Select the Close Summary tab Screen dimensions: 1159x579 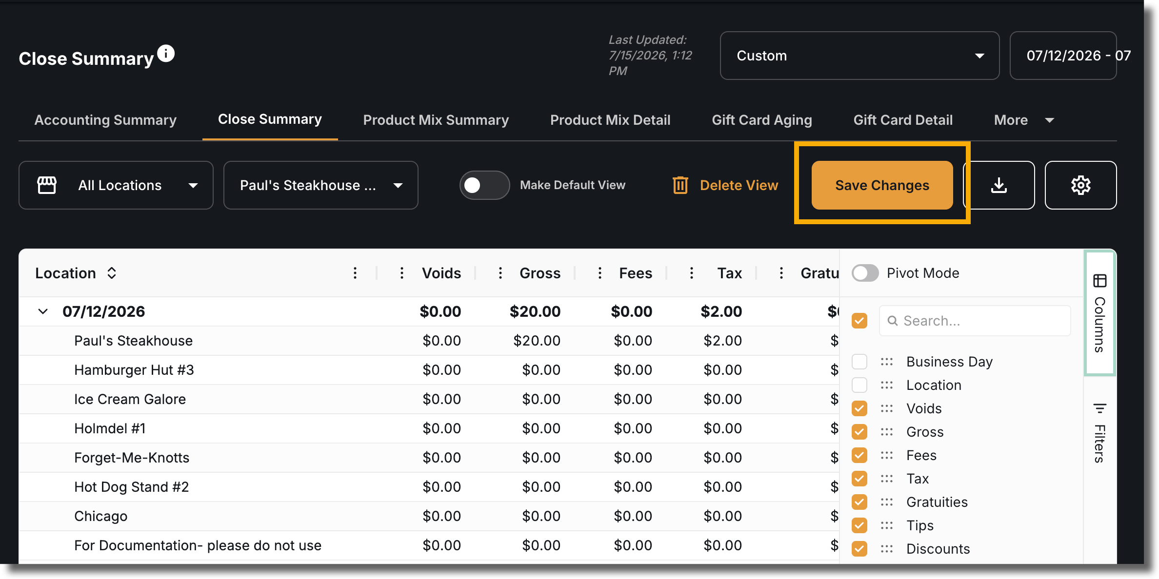tap(270, 119)
